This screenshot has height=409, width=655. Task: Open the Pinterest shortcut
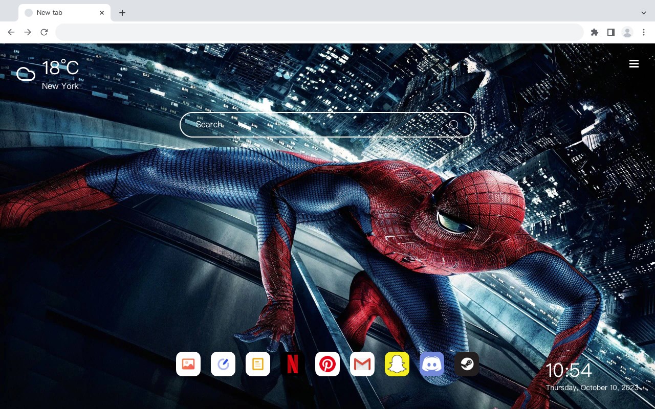point(327,364)
